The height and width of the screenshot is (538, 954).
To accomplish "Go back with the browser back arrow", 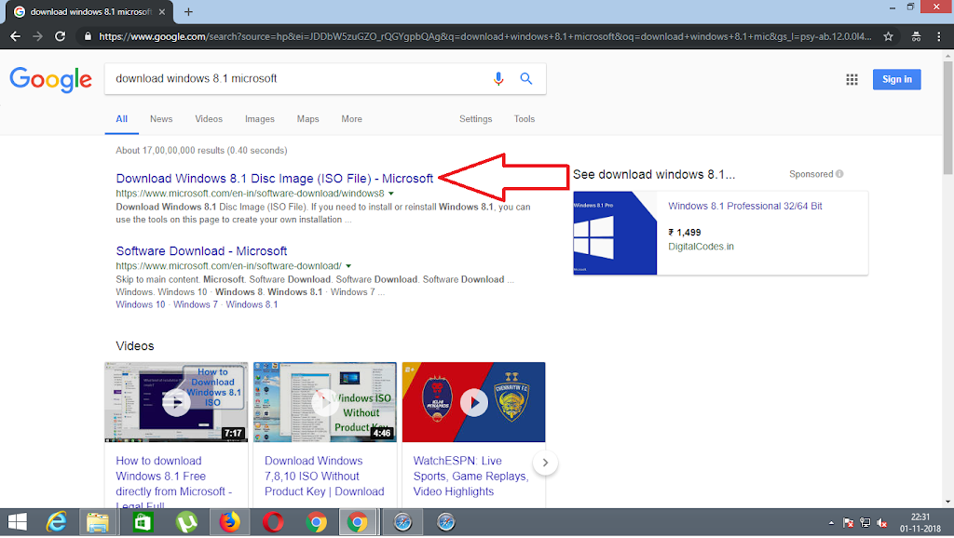I will point(15,36).
